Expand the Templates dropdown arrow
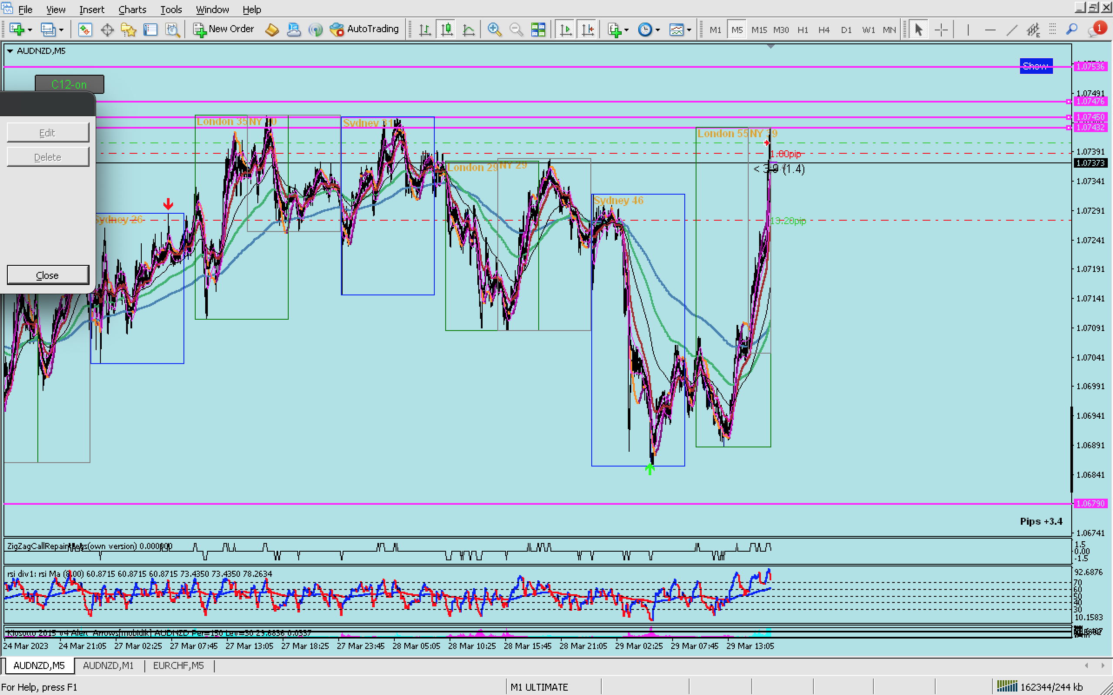The image size is (1113, 695). (689, 30)
